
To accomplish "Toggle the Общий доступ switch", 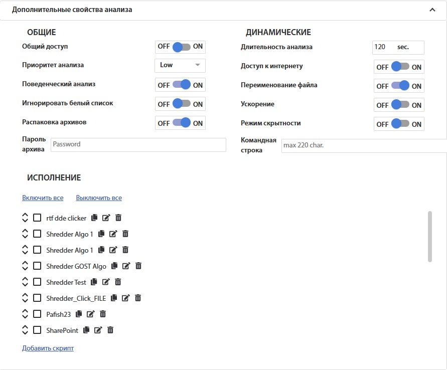I will (x=181, y=47).
